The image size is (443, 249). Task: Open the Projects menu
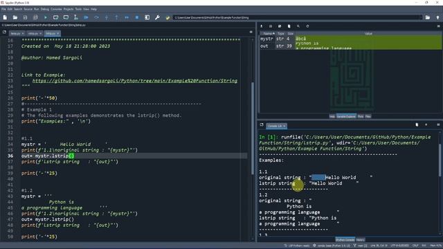click(69, 9)
